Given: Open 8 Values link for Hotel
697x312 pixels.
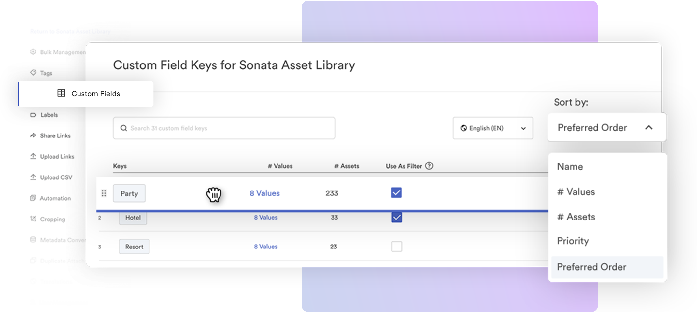Looking at the screenshot, I should (266, 217).
